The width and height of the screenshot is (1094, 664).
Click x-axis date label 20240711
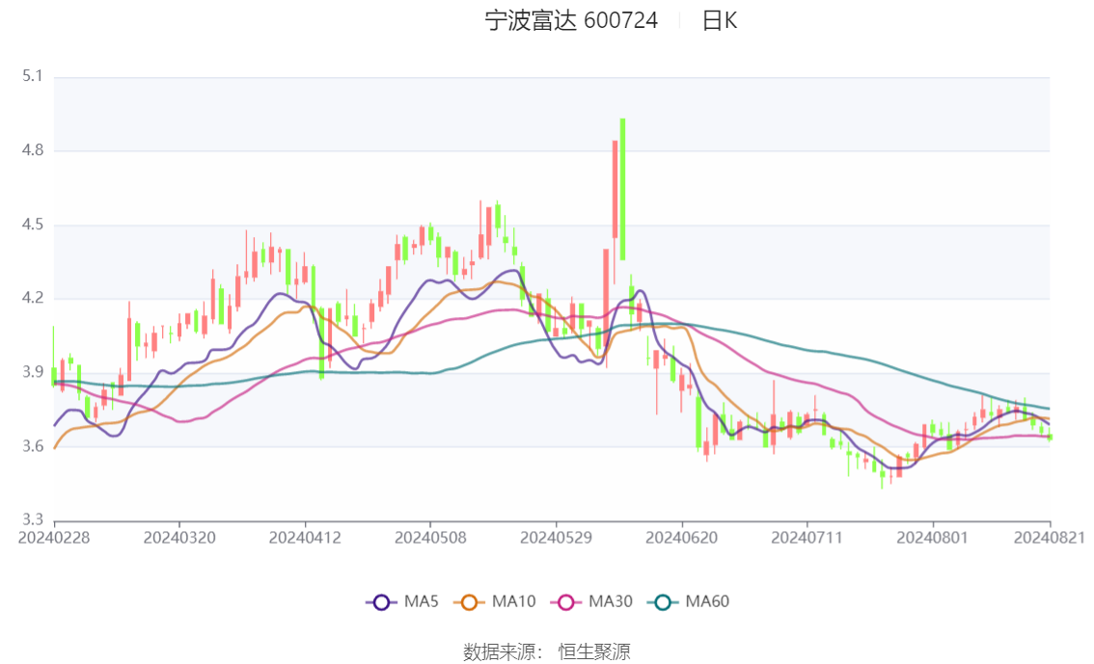[807, 538]
